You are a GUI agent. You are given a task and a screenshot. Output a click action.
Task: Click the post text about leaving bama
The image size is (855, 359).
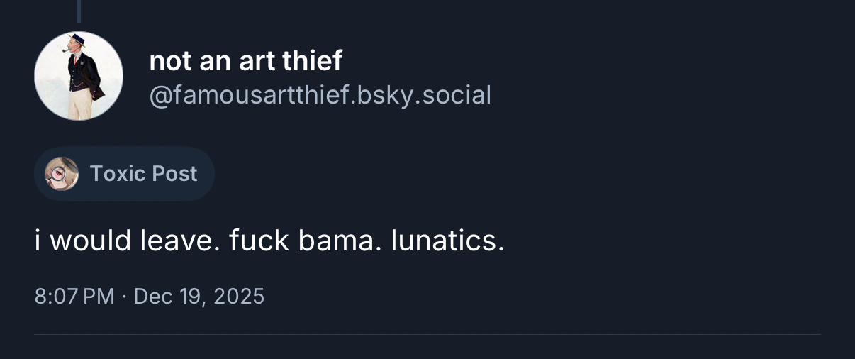269,241
